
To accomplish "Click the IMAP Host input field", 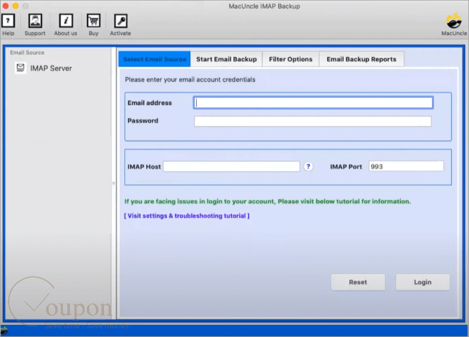I will pos(231,167).
